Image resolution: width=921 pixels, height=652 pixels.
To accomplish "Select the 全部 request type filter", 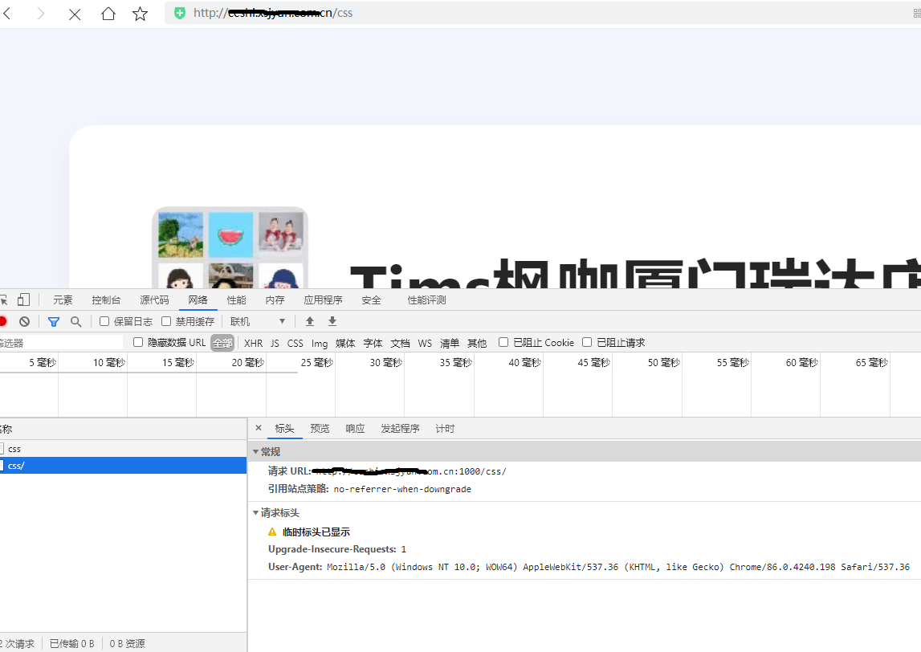I will pyautogui.click(x=222, y=342).
